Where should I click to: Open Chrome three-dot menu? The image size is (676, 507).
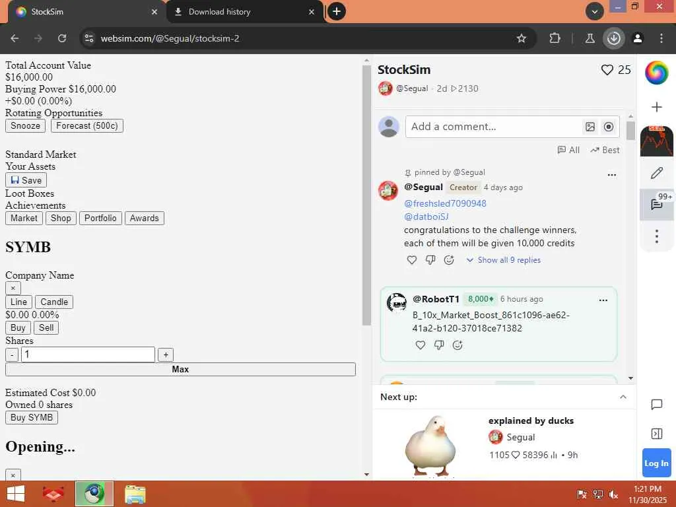(x=661, y=38)
